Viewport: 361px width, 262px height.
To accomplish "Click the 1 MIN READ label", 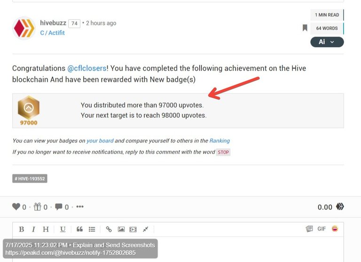I will coord(327,15).
